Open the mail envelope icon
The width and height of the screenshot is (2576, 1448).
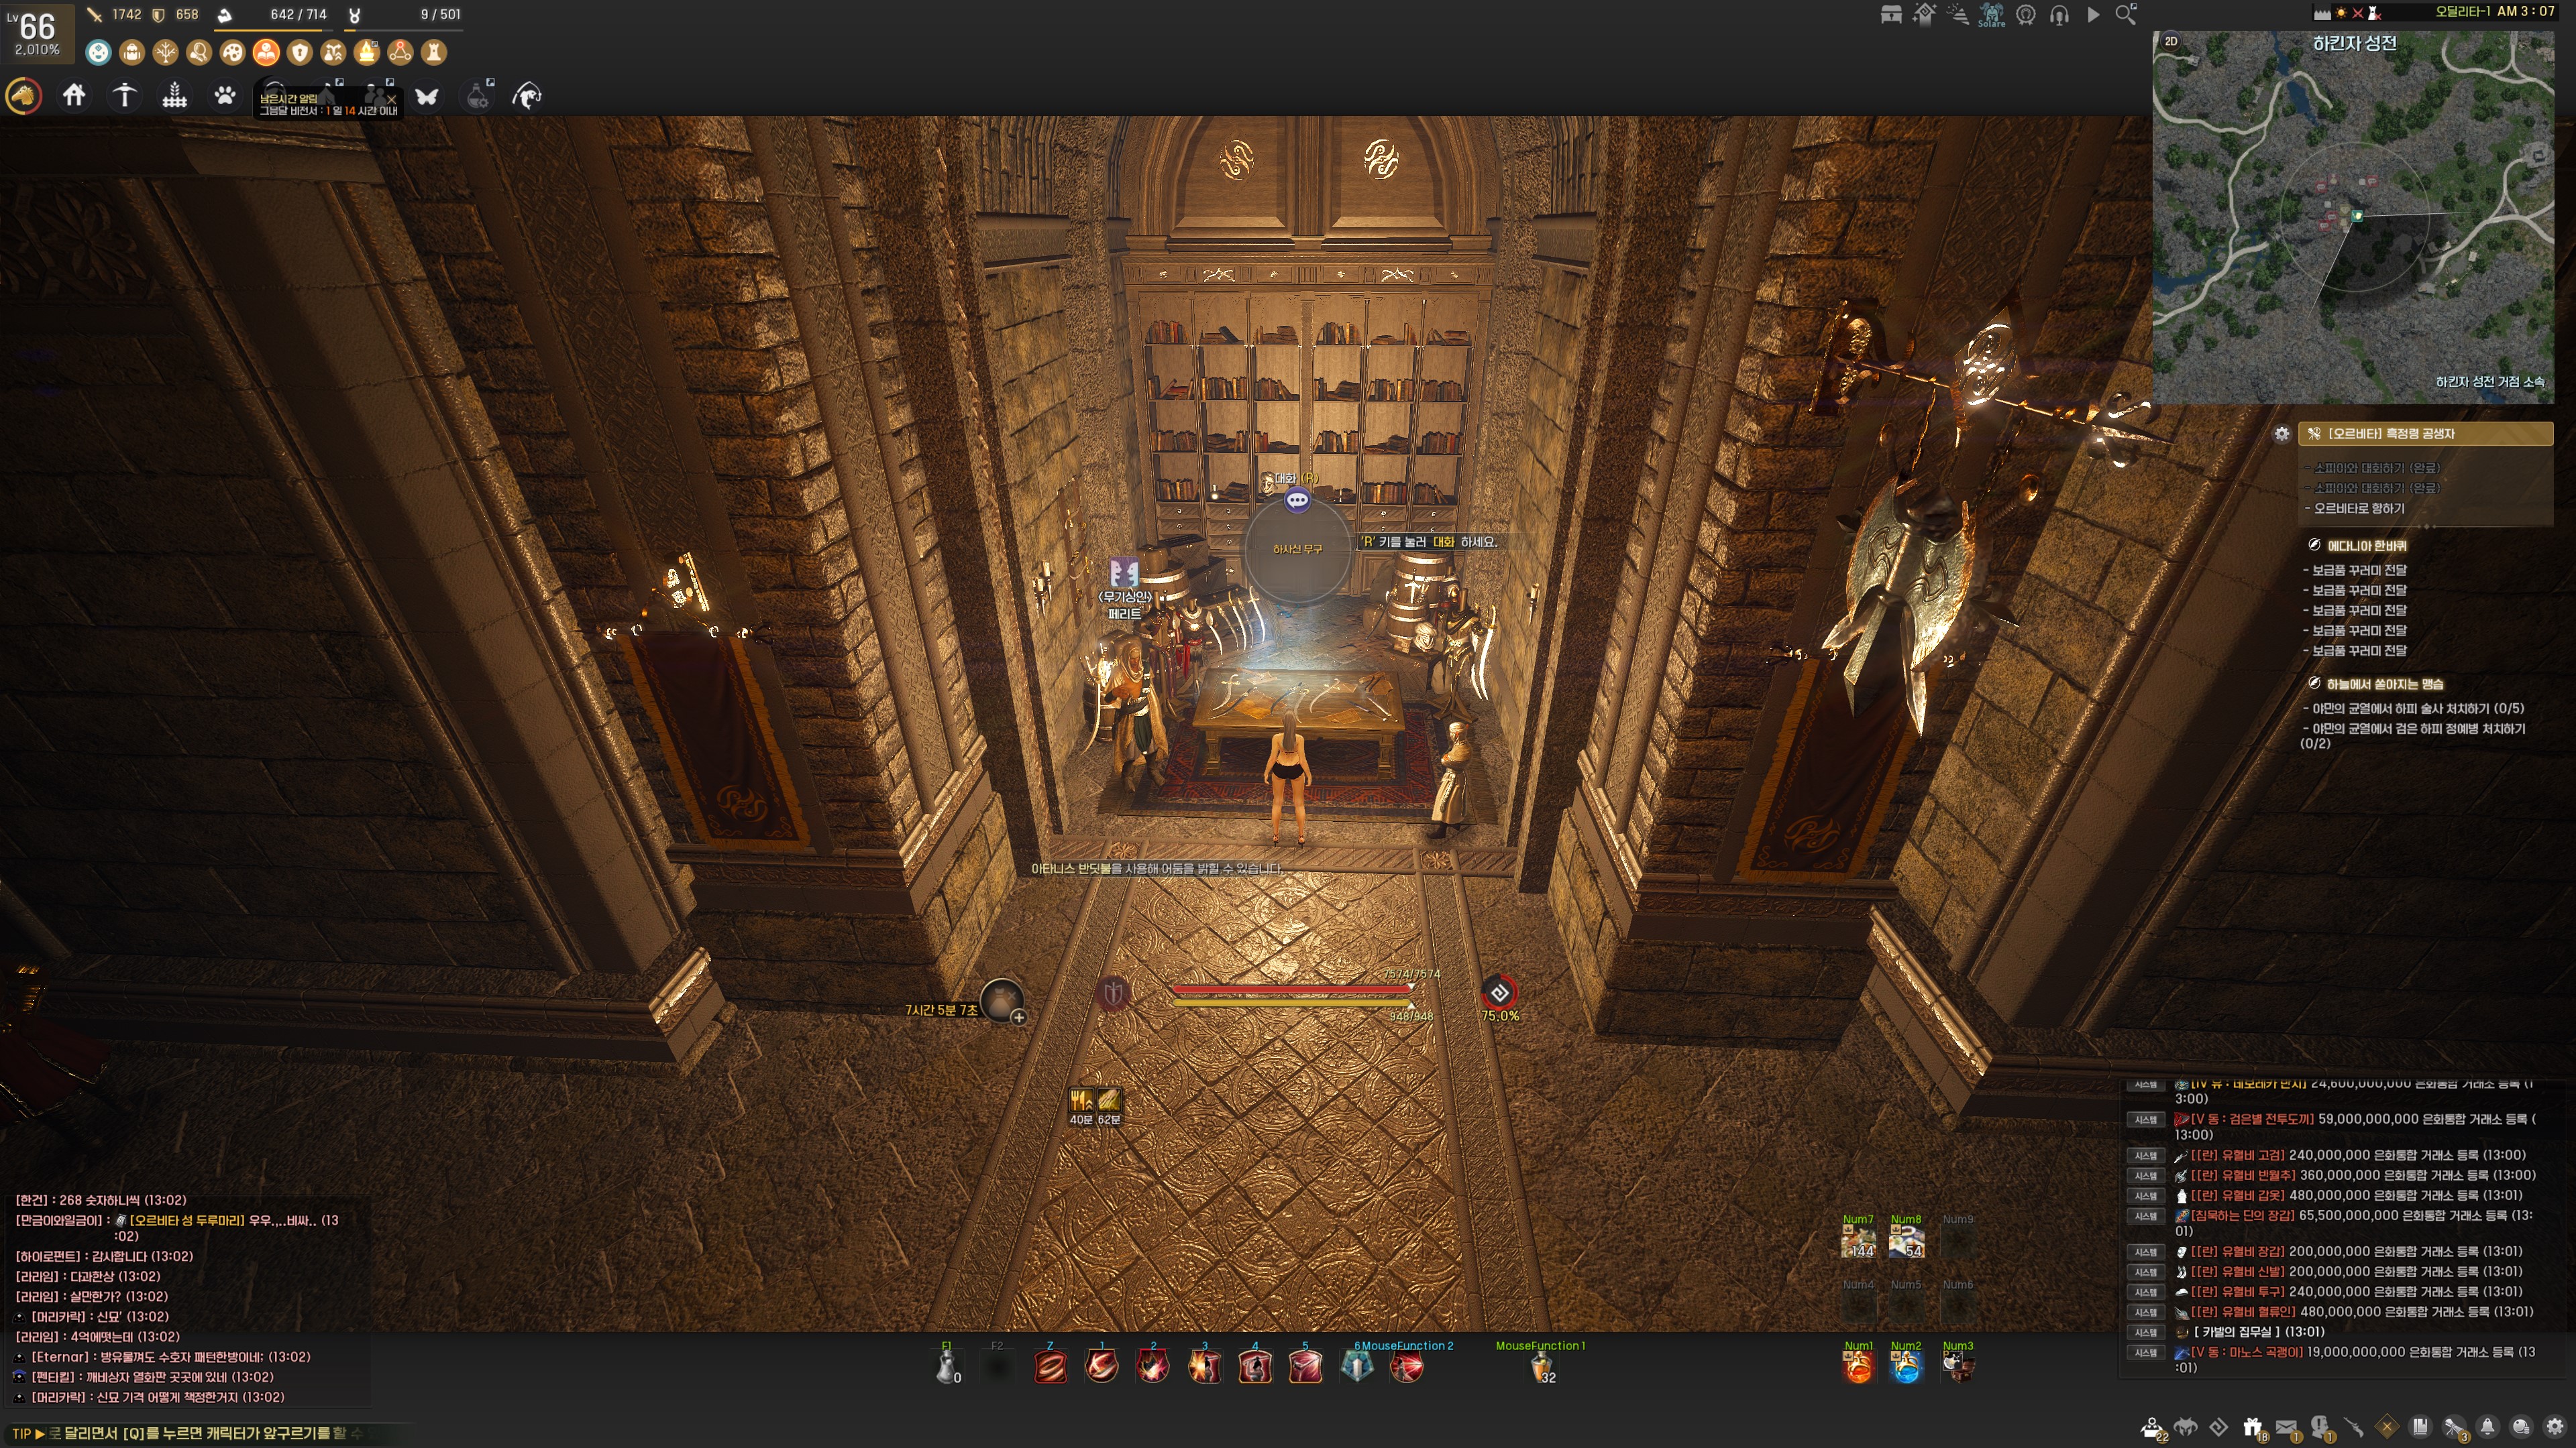2286,1427
